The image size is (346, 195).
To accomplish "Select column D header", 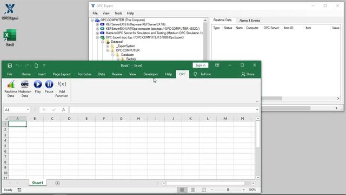I will 69,119.
